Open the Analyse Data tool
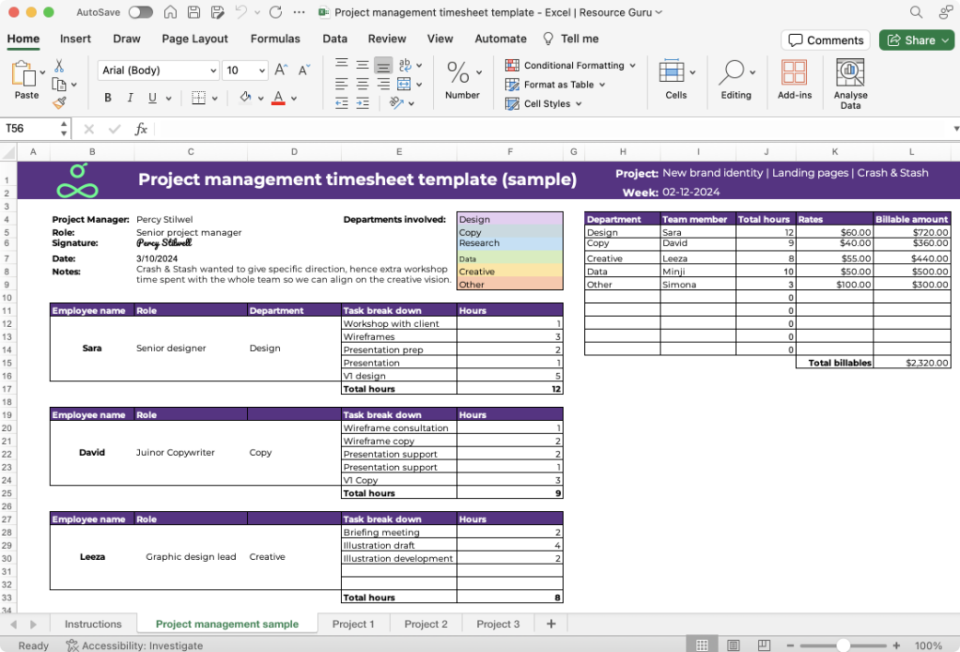Viewport: 960px width, 652px height. (x=849, y=84)
